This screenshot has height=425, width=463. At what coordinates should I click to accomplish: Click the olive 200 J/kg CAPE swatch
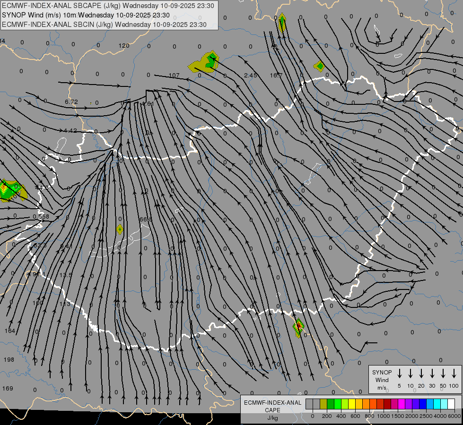(323, 404)
